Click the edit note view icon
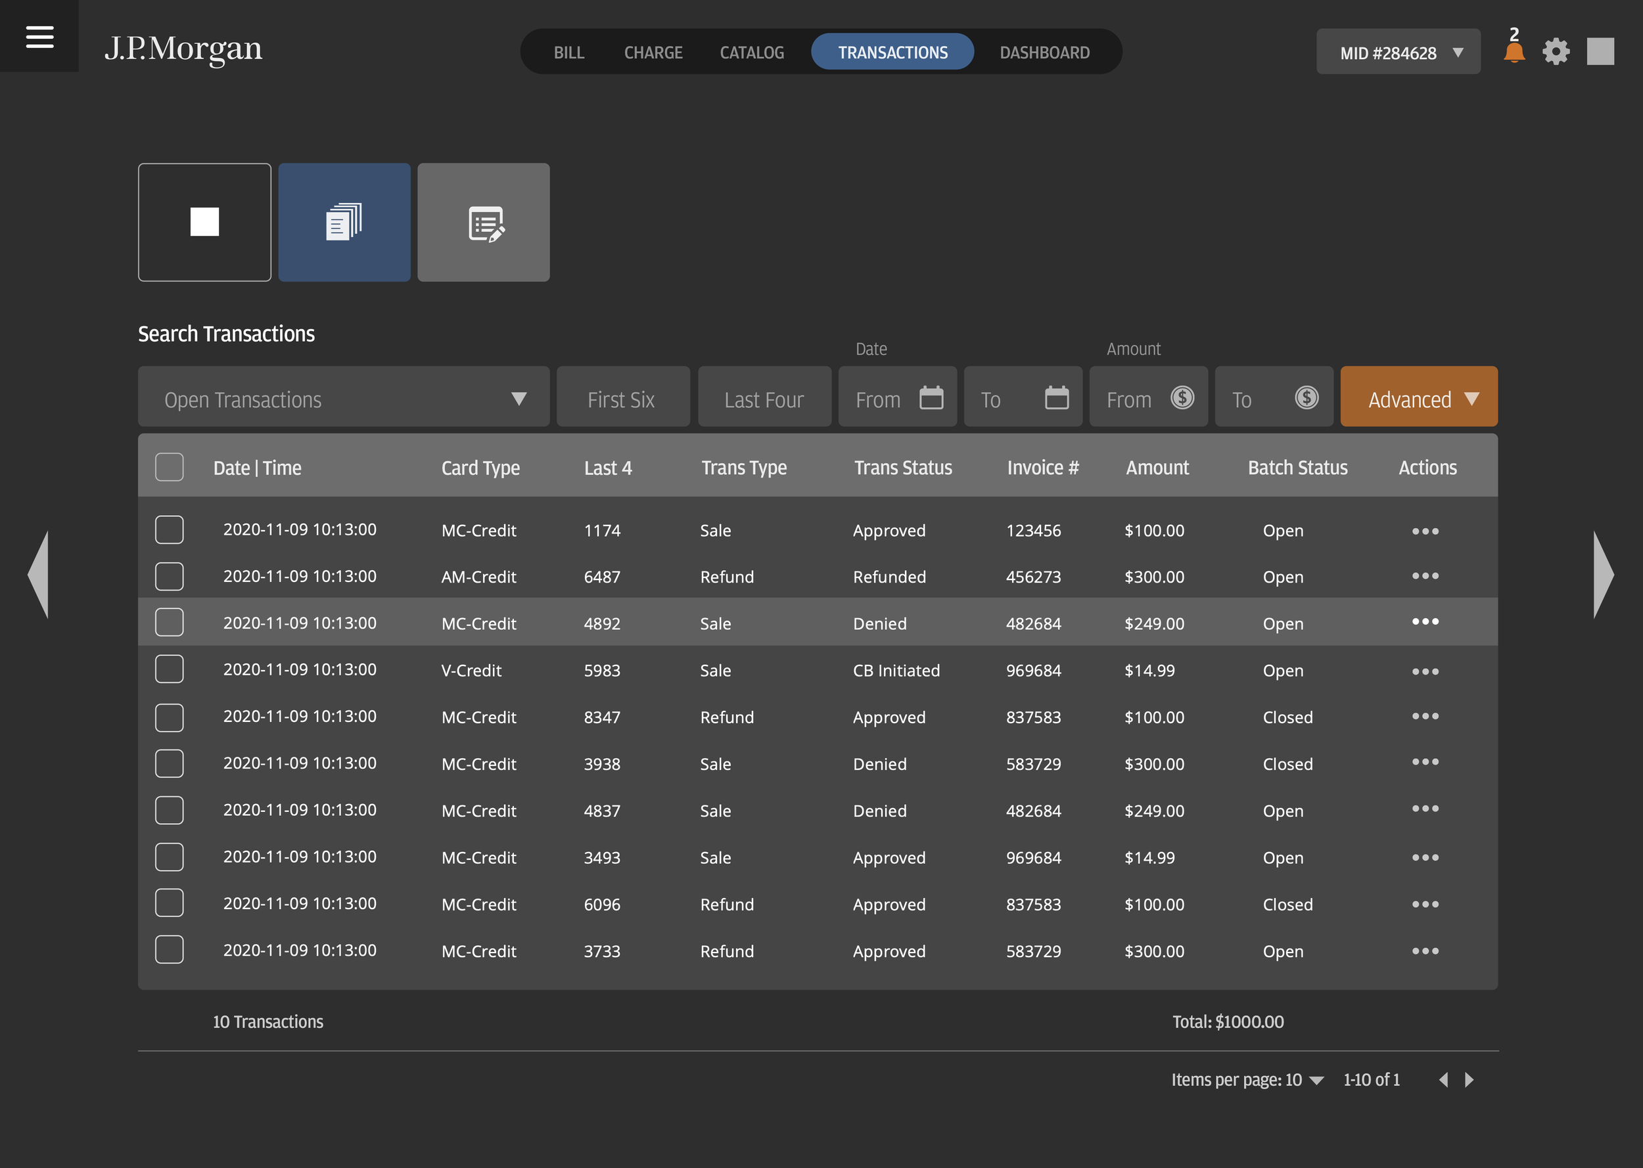 [x=484, y=221]
